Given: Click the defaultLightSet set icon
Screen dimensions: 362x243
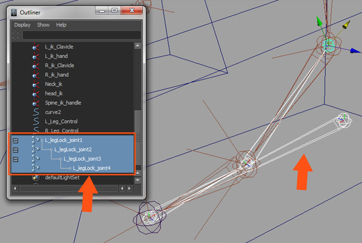Looking at the screenshot, I should pyautogui.click(x=36, y=178).
